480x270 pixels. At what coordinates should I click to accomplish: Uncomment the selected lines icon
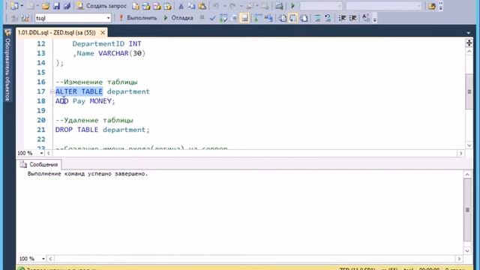click(x=328, y=18)
